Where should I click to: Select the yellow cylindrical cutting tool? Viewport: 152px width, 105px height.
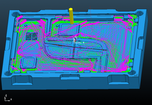(71, 16)
